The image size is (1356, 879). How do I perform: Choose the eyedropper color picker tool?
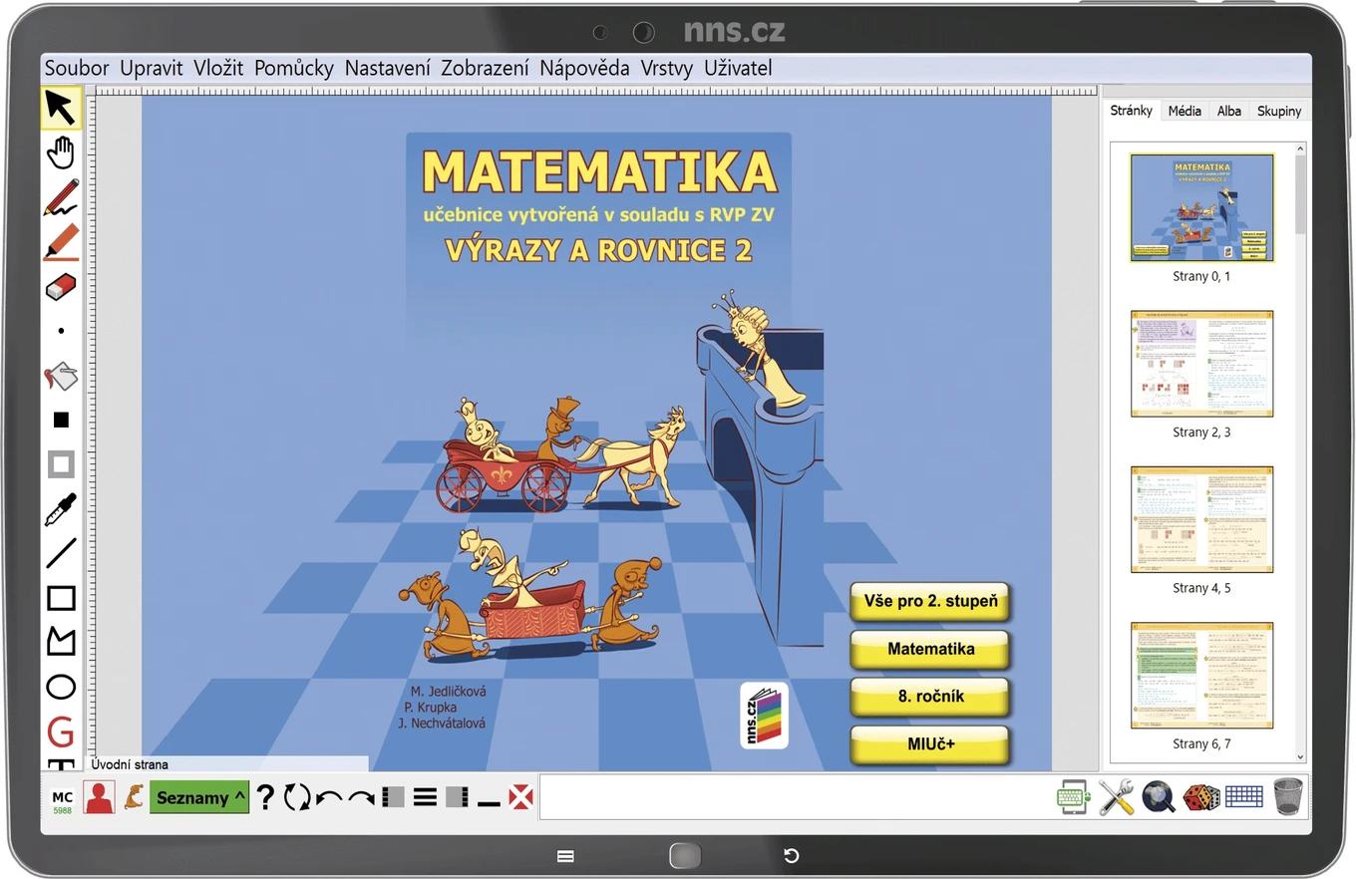tap(61, 509)
